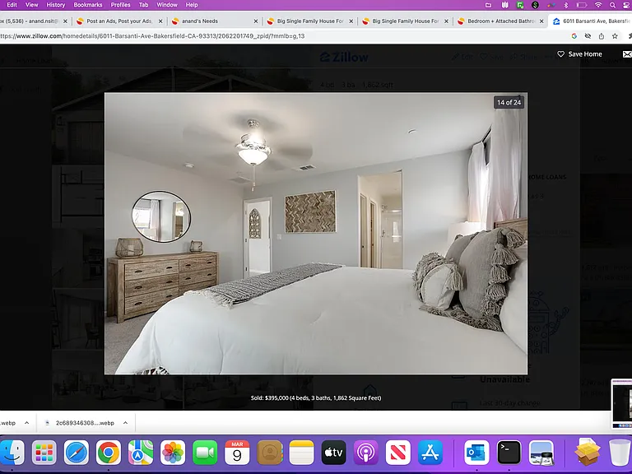632x474 pixels.
Task: Open the Help menu
Action: (x=192, y=5)
